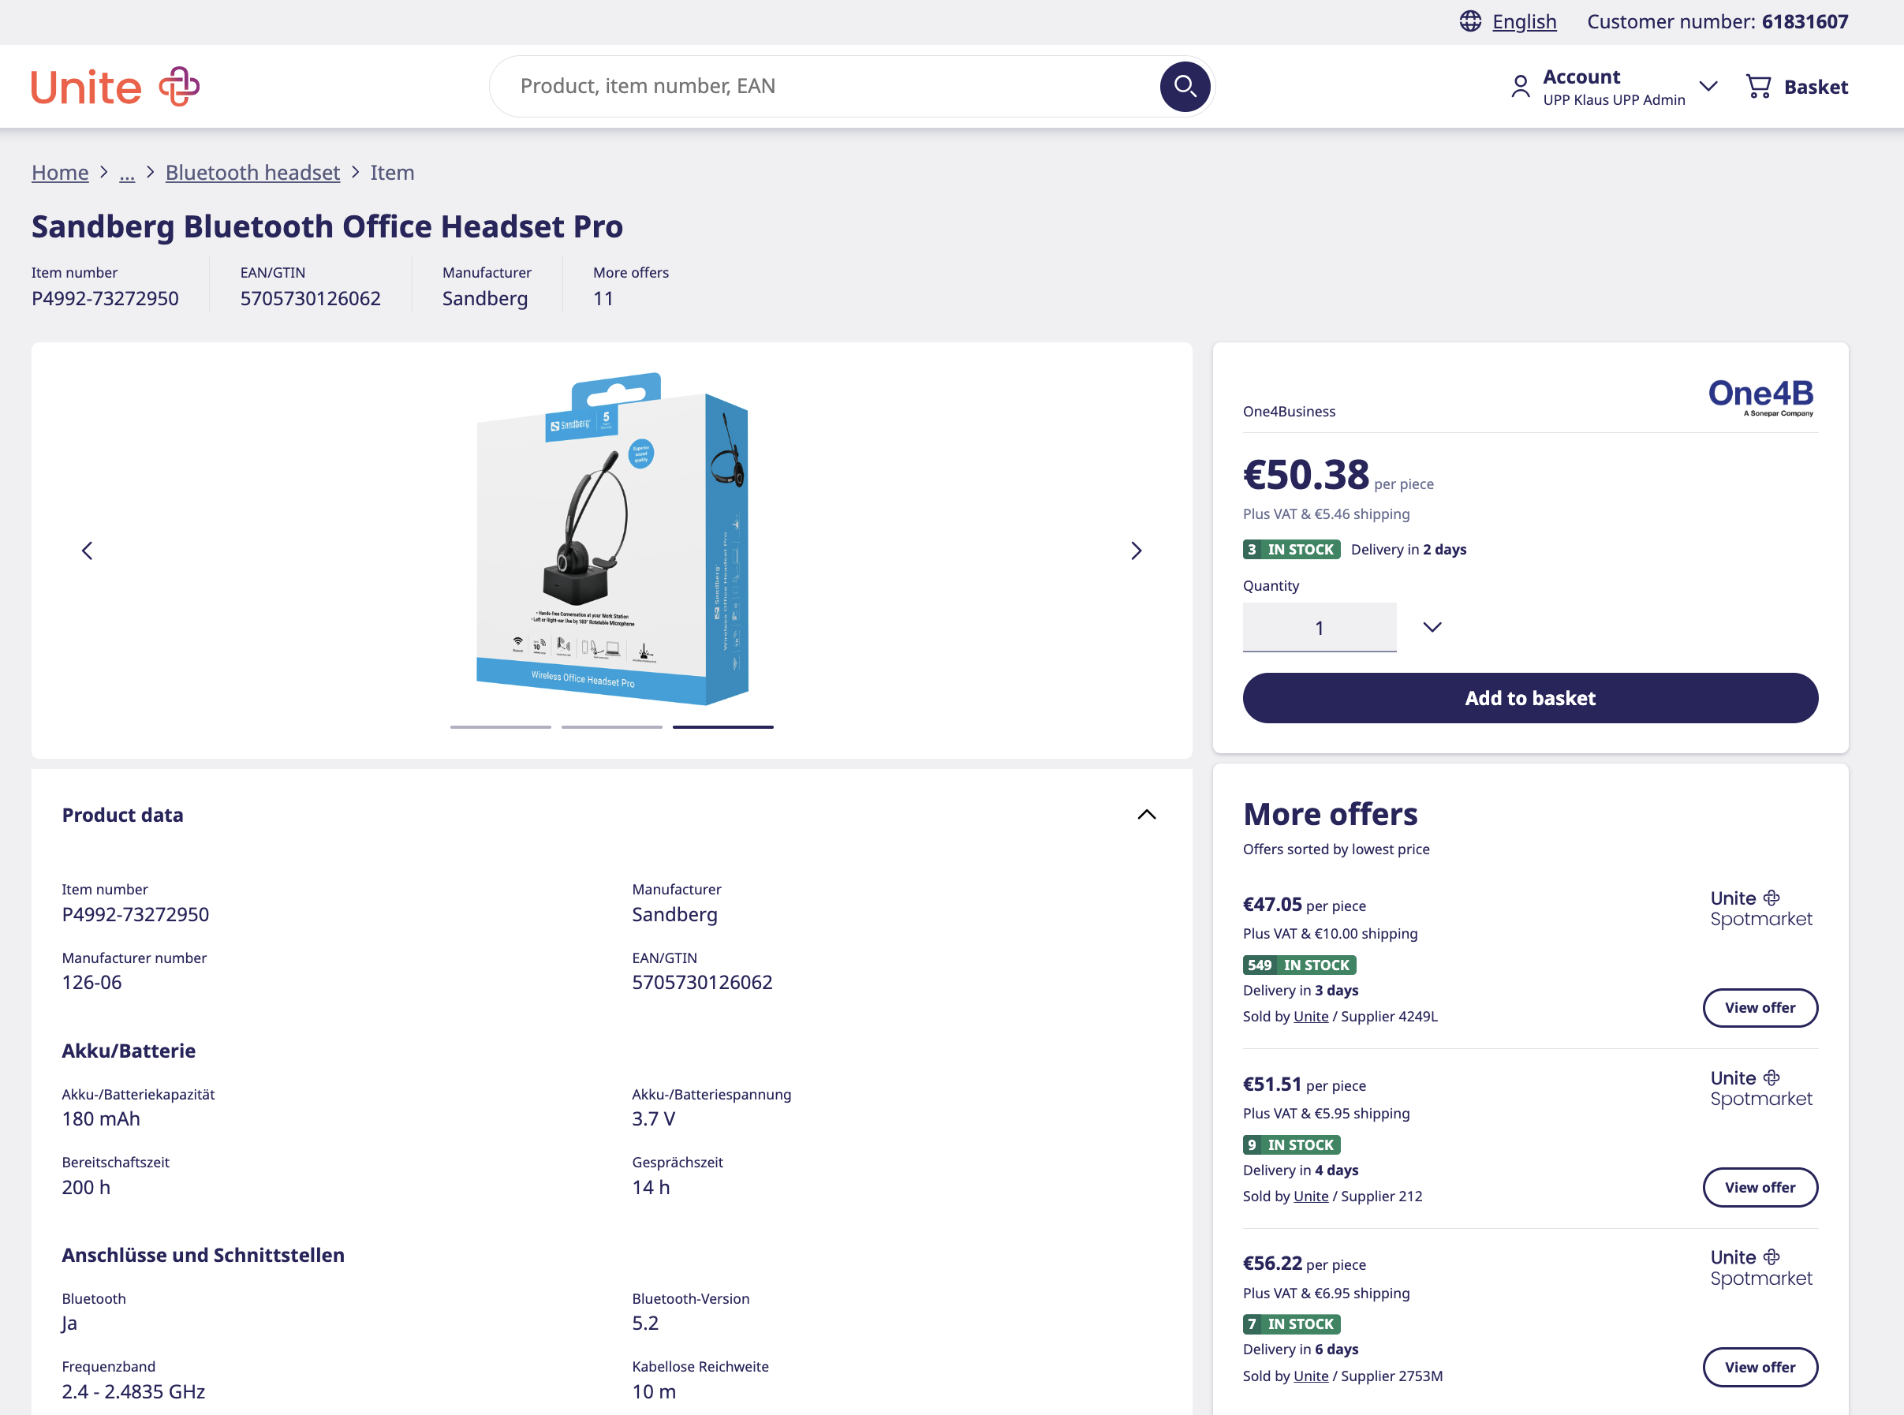
Task: Click the search magnifier button
Action: (x=1185, y=87)
